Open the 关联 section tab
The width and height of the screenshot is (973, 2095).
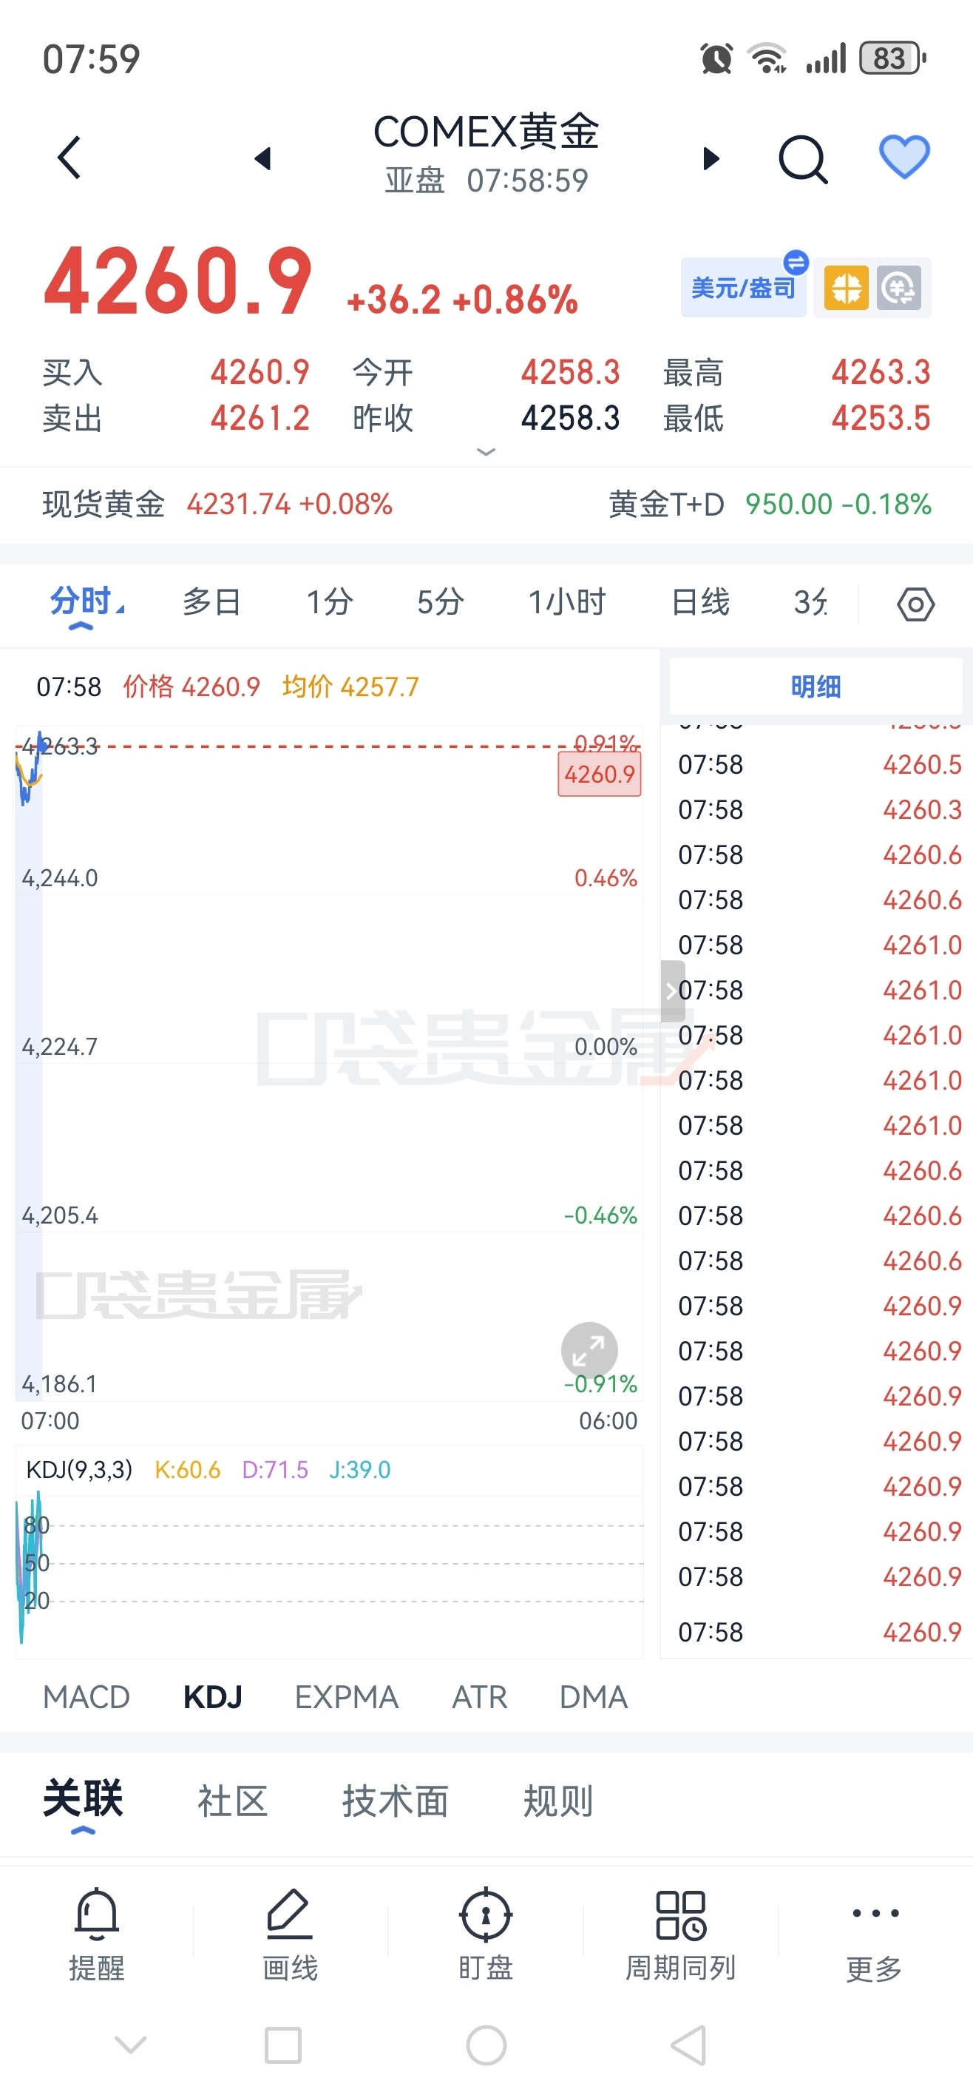(83, 1798)
